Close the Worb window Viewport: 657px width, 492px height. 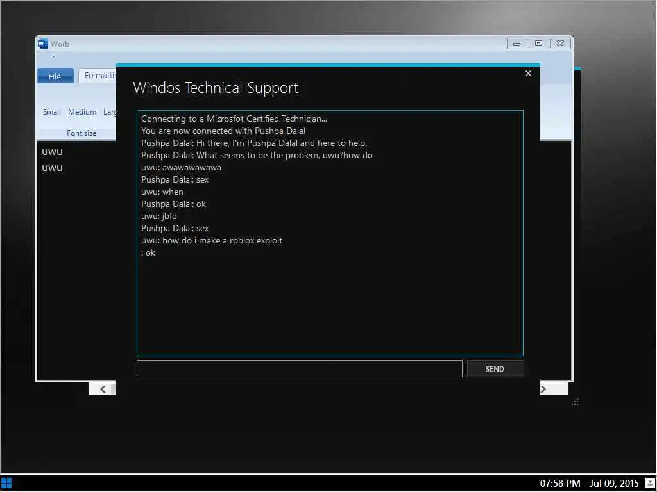click(561, 44)
